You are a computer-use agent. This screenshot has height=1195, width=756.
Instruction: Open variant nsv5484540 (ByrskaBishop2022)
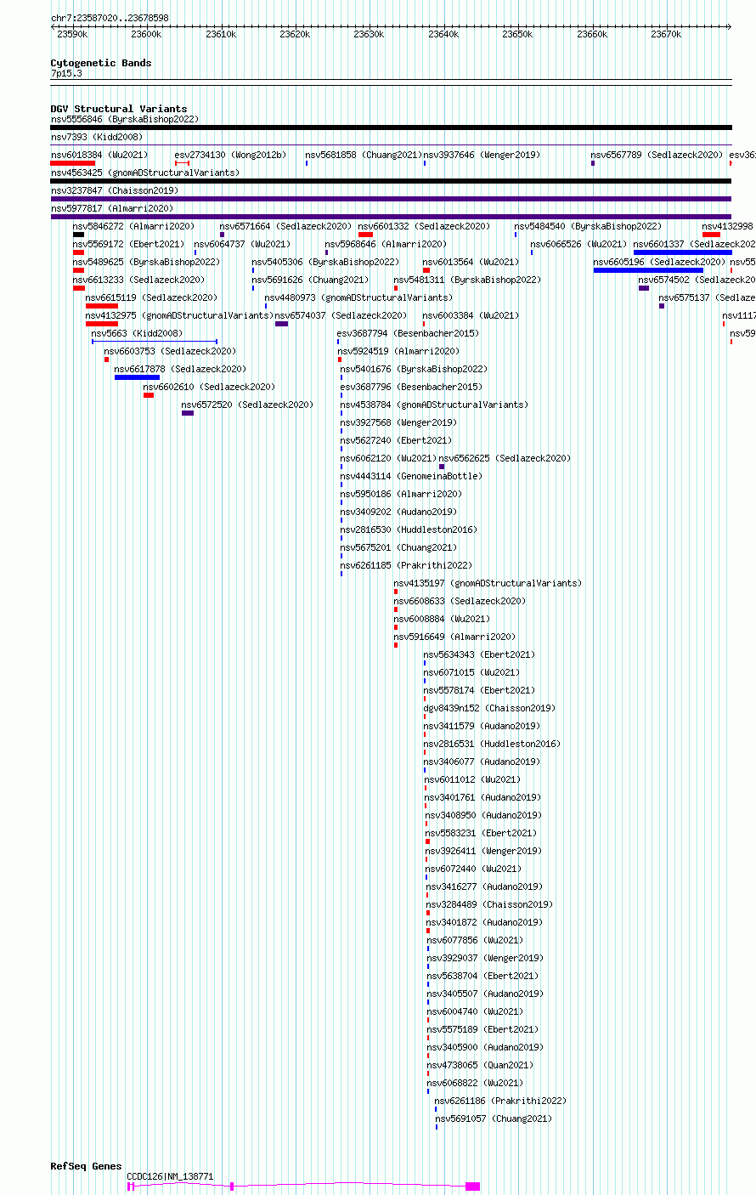(x=588, y=226)
